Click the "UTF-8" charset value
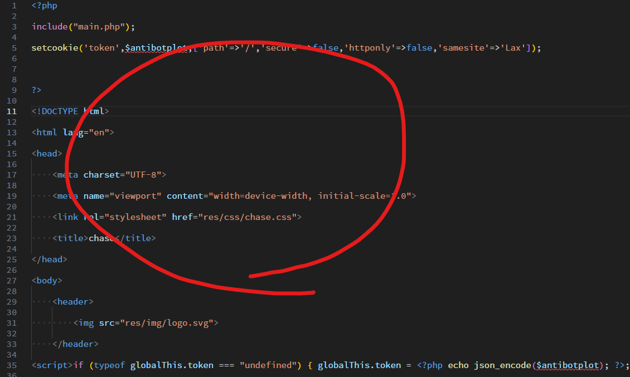The width and height of the screenshot is (630, 377). point(143,175)
